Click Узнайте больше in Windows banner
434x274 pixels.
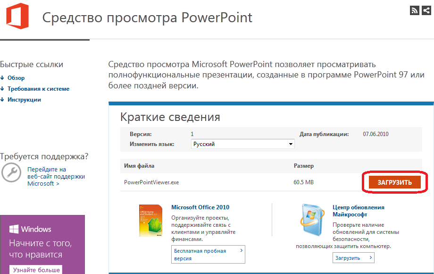pos(36,270)
